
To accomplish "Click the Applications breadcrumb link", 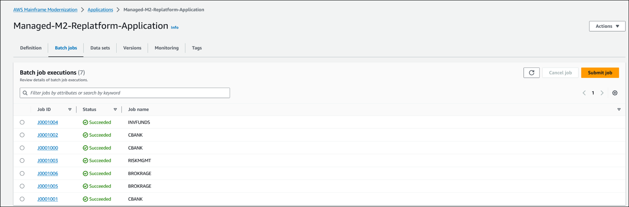I will (x=100, y=10).
